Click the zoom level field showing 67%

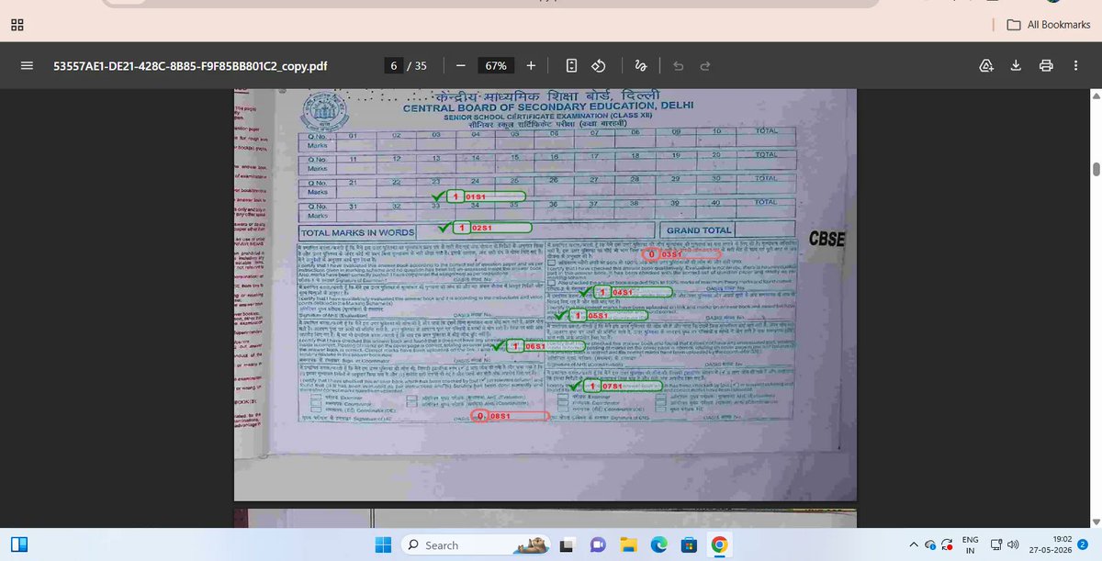(x=497, y=66)
